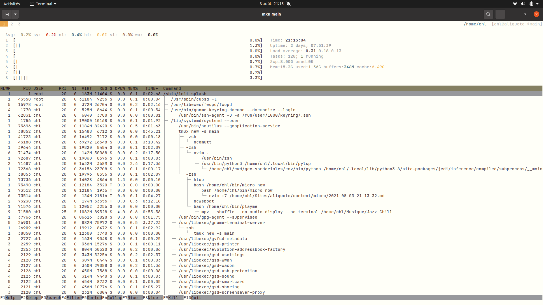Click the terminal search magnifier icon

click(x=488, y=14)
